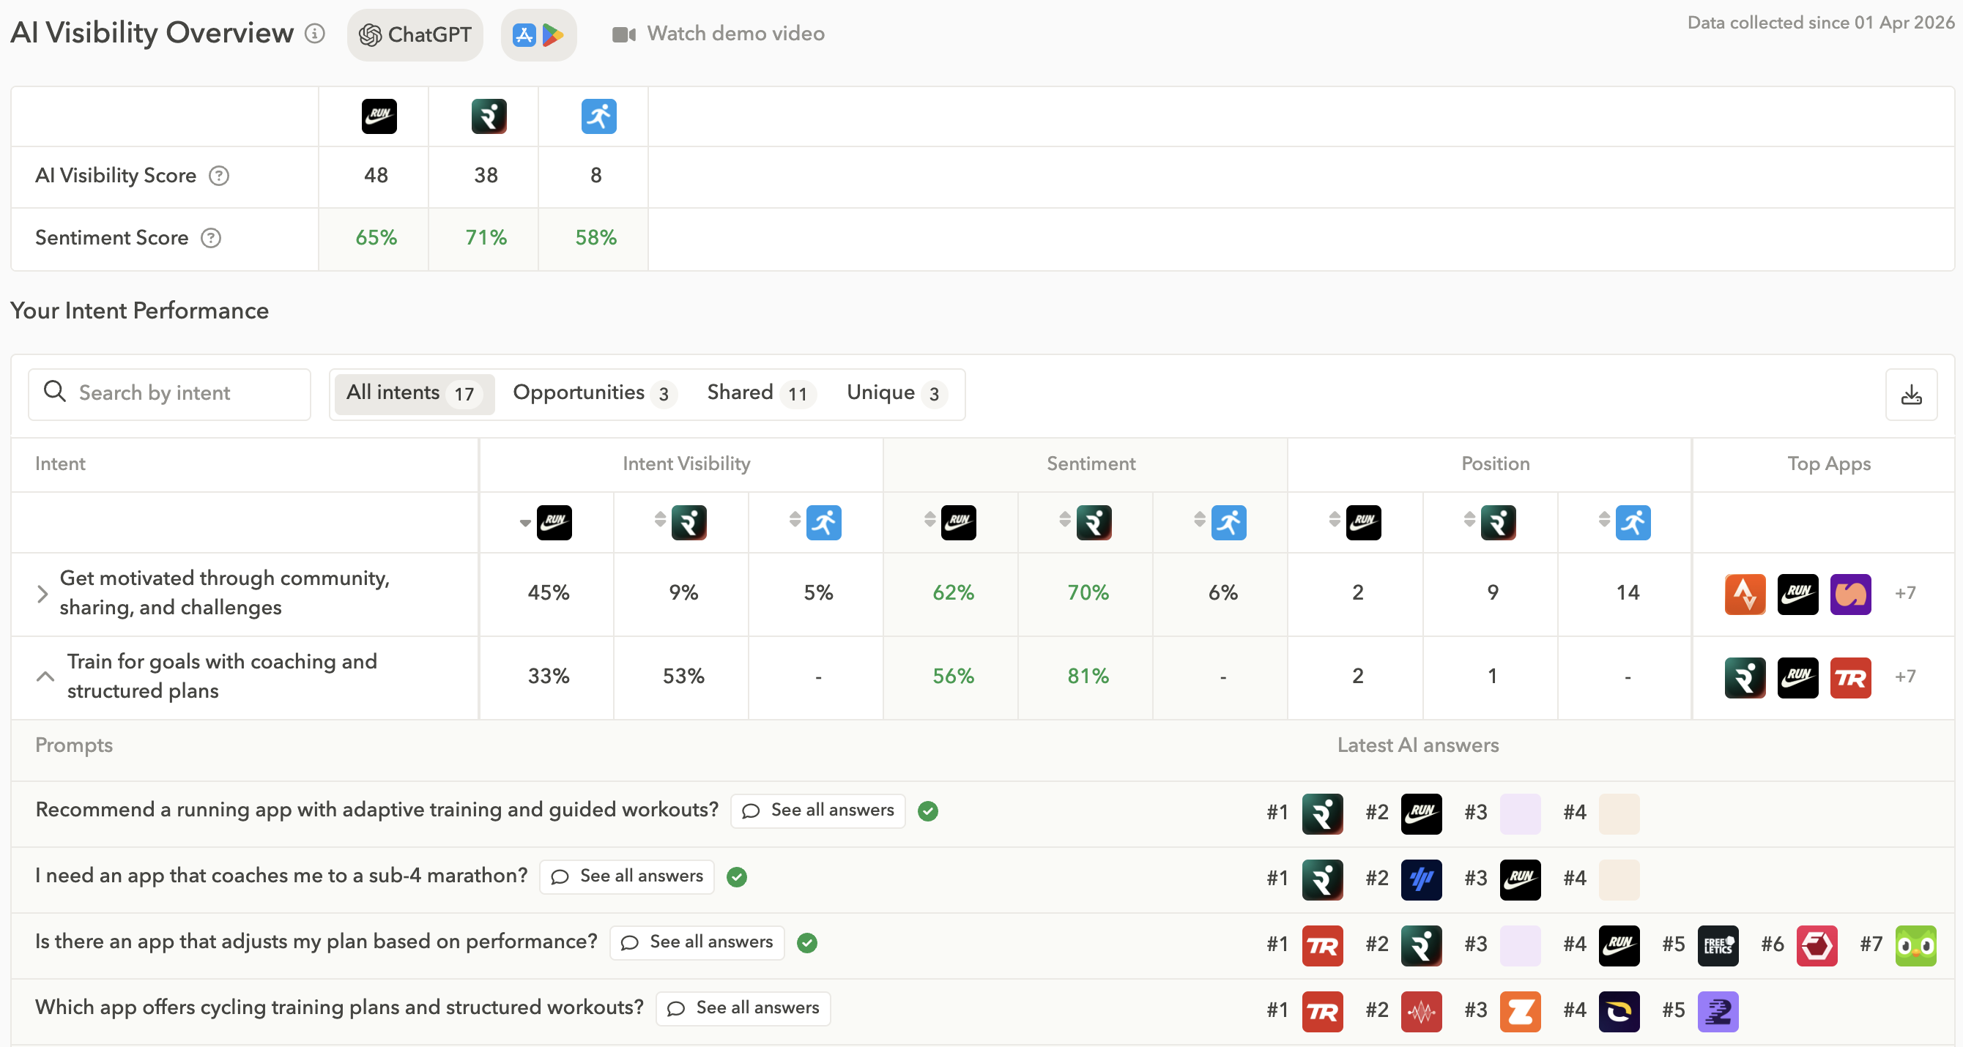Click green check next to sub-4 marathon prompt

736,877
